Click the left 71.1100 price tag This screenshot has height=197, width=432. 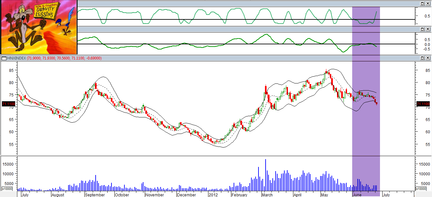[x=8, y=104]
